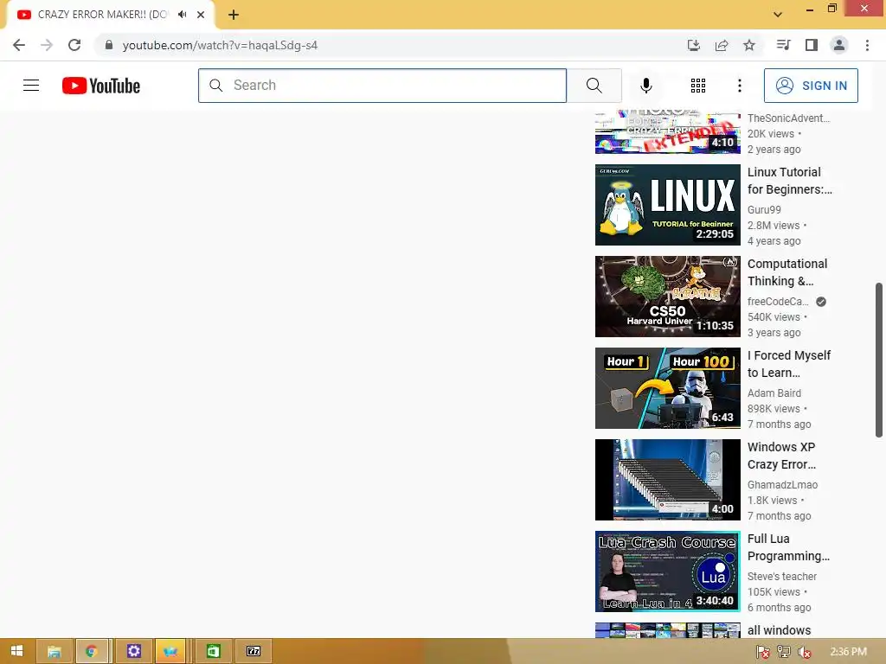Open the Lua Crash Course thumbnail
The image size is (886, 664).
click(x=667, y=571)
